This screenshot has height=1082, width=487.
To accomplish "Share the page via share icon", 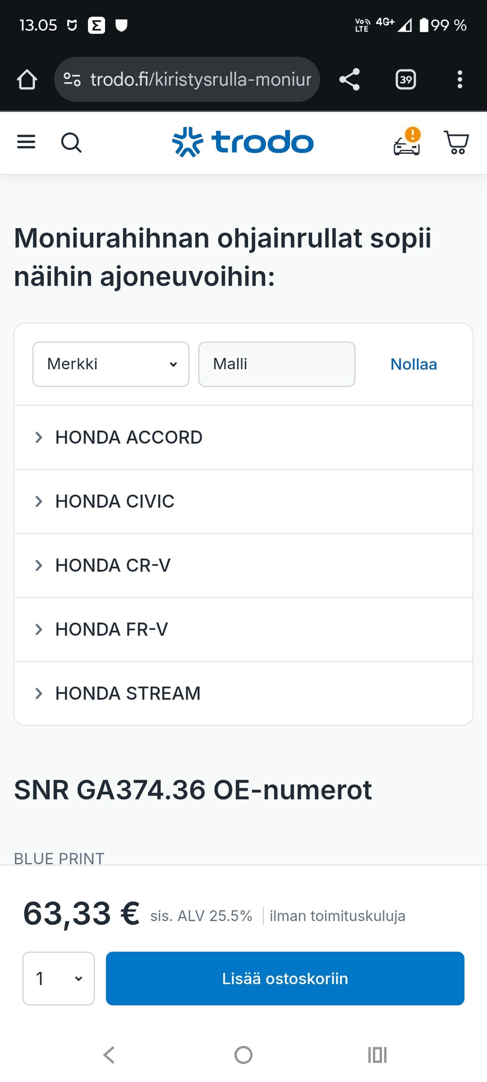I will [x=350, y=80].
